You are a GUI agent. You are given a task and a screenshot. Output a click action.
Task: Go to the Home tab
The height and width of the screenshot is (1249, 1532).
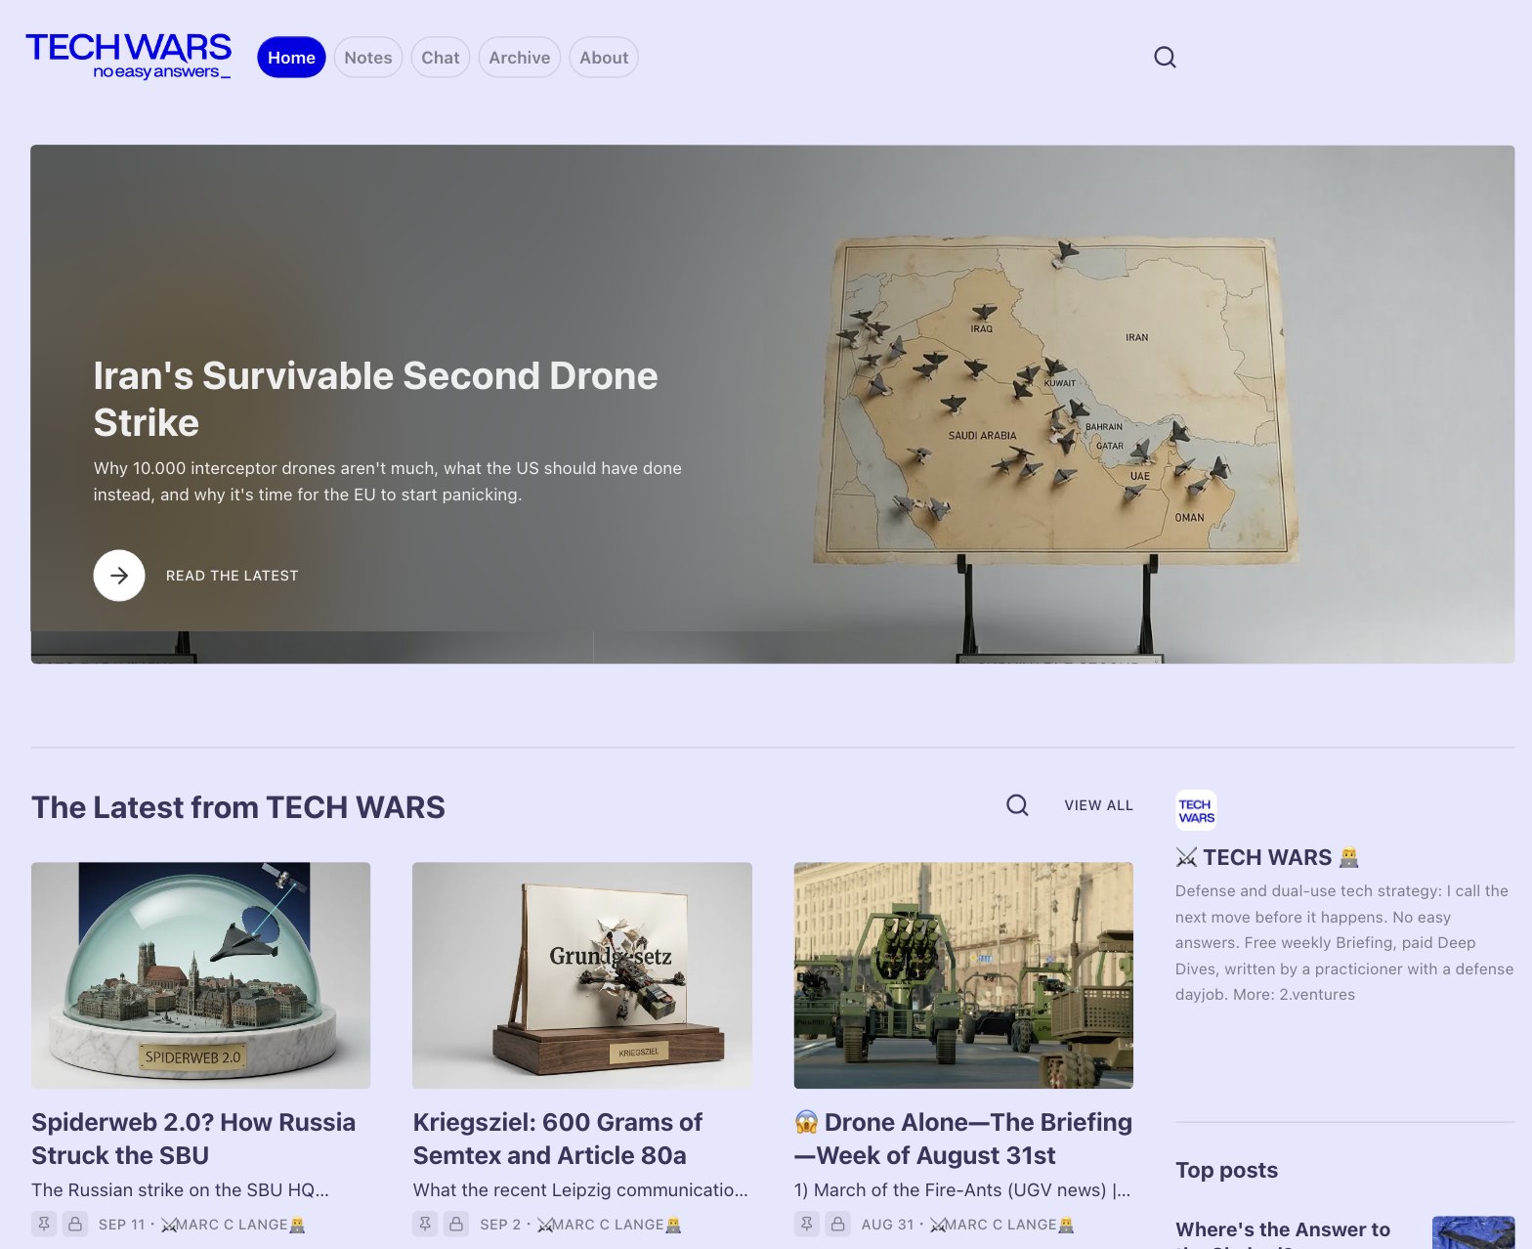291,58
